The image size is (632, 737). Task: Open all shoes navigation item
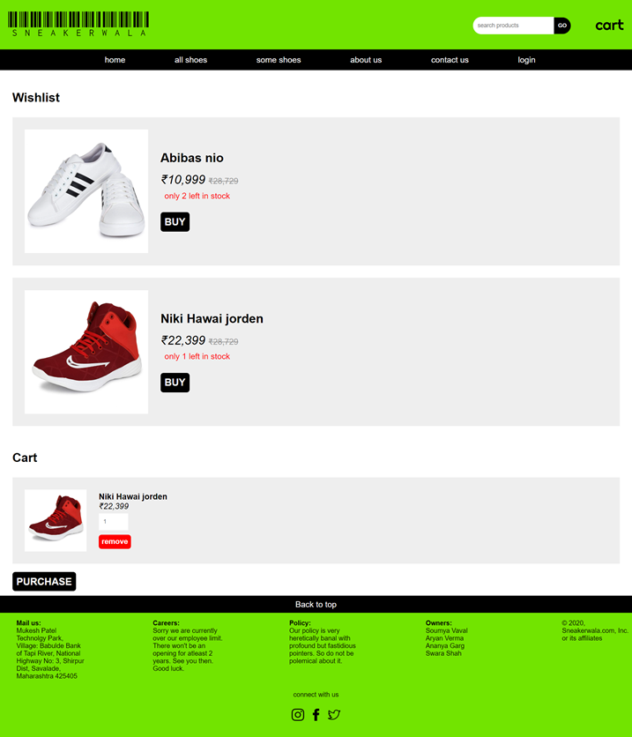[x=190, y=60]
